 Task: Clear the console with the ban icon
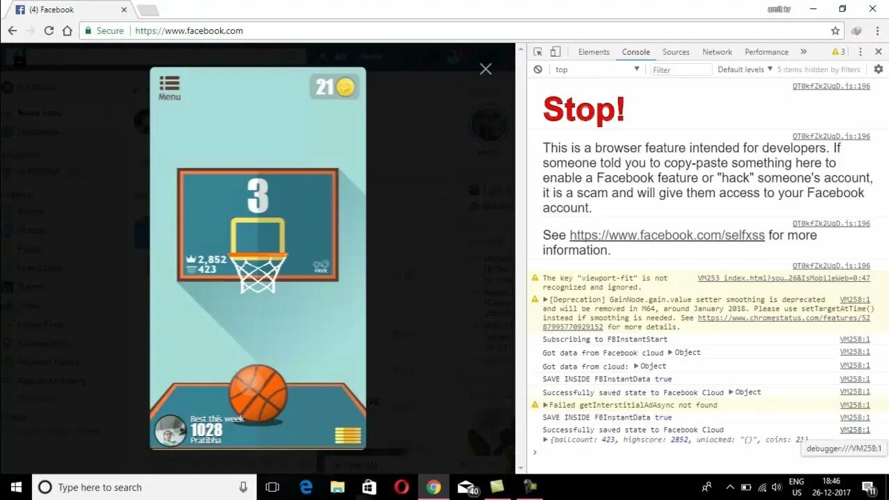(x=538, y=69)
